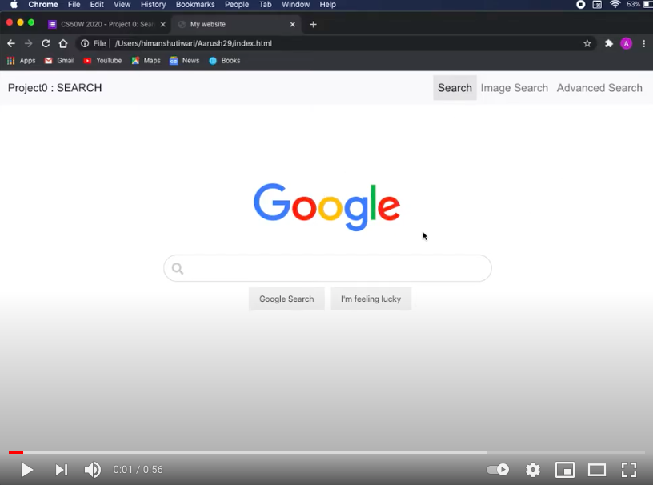Toggle autoplay in the video player
Viewport: 653px width, 485px height.
click(x=497, y=470)
